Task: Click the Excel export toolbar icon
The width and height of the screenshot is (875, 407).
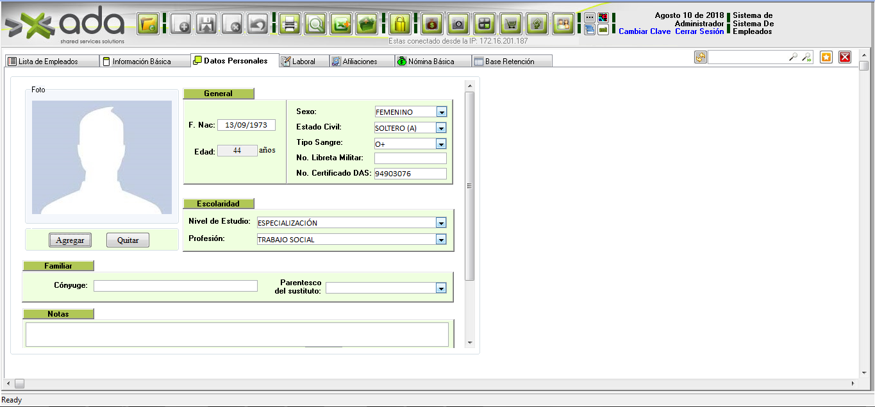Action: pos(341,24)
